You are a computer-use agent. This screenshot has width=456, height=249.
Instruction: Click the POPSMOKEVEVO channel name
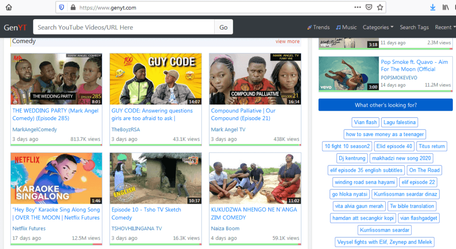pos(399,78)
